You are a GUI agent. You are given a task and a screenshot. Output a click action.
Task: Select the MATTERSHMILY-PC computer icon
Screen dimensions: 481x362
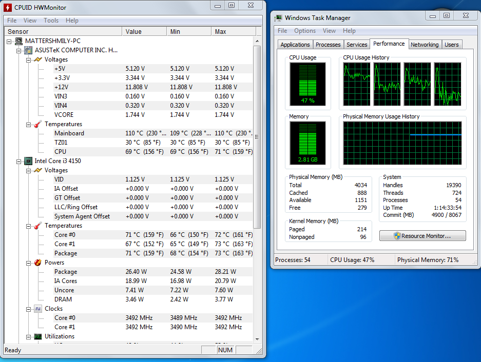[18, 41]
